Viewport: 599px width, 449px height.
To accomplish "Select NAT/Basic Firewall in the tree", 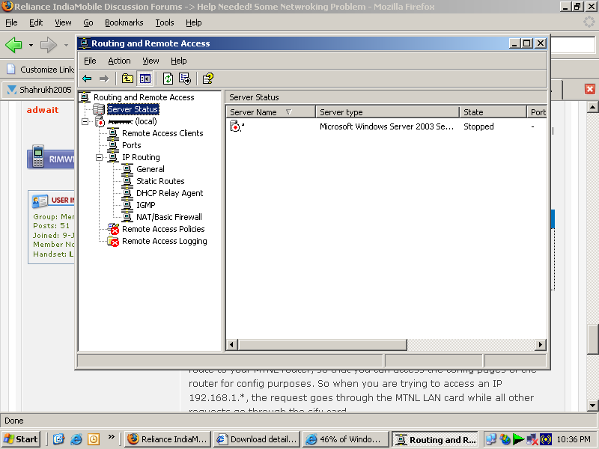I will [169, 217].
